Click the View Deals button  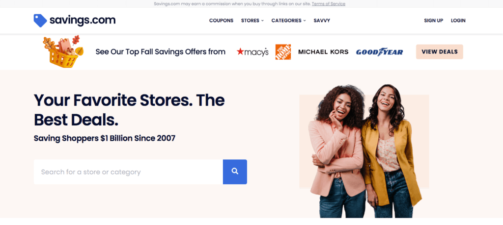(x=440, y=52)
